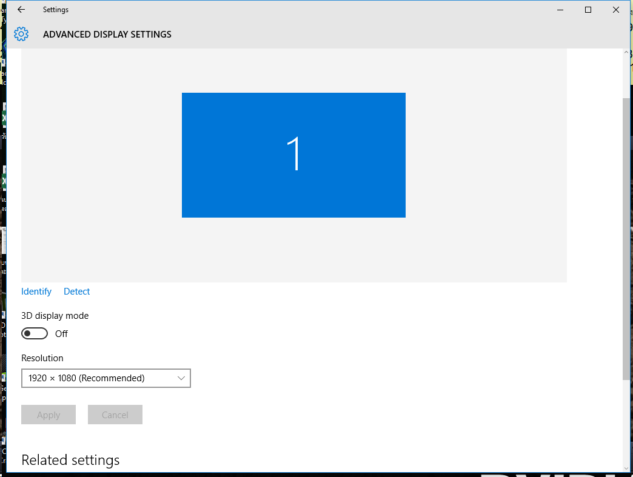633x477 pixels.
Task: Click the Settings gear icon
Action: coord(21,35)
